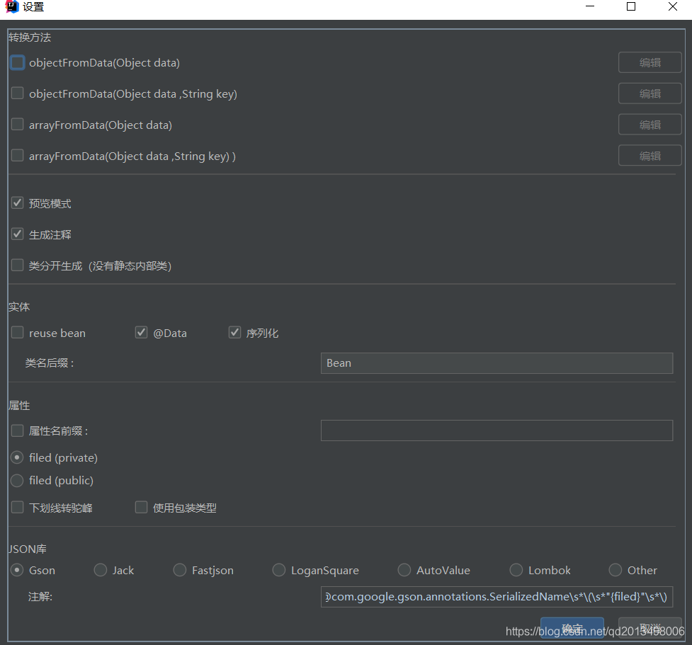The height and width of the screenshot is (645, 692).
Task: Maximize the 设置 window
Action: [631, 6]
